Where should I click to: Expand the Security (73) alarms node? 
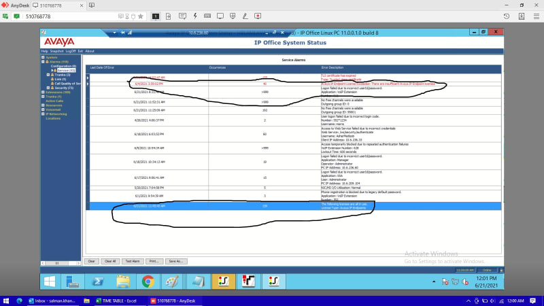pyautogui.click(x=48, y=88)
